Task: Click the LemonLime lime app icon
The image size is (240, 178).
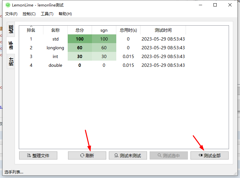Action: click(x=8, y=5)
